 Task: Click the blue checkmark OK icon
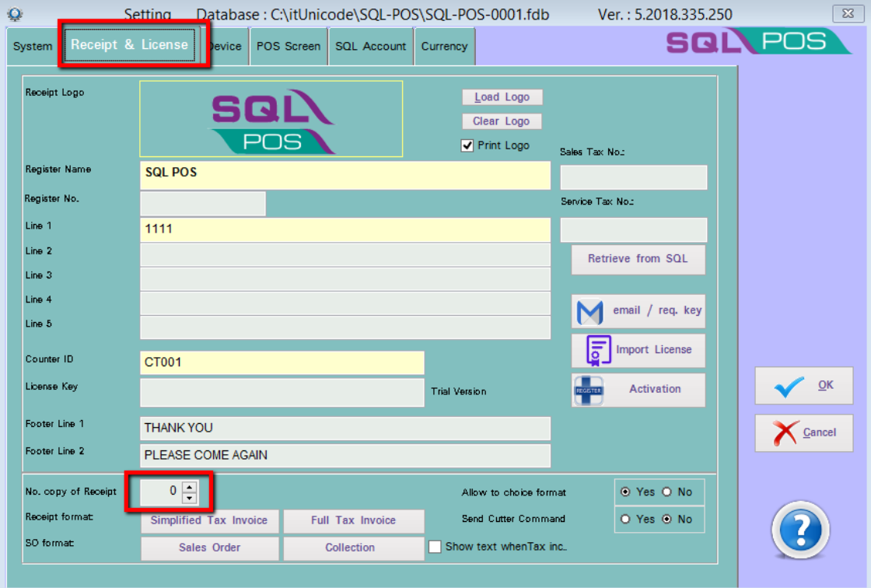(x=789, y=387)
